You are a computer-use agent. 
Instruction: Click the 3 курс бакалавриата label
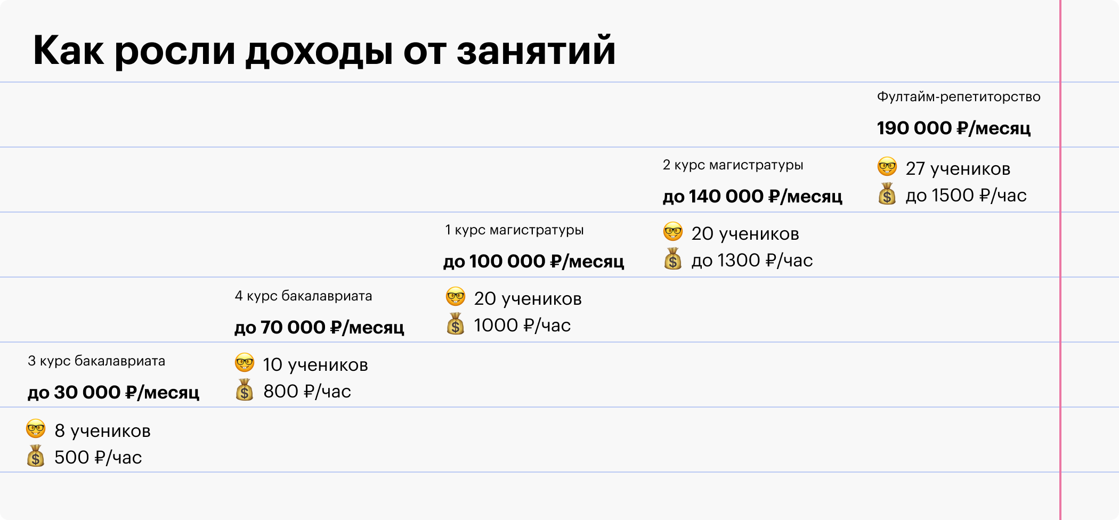pyautogui.click(x=96, y=361)
